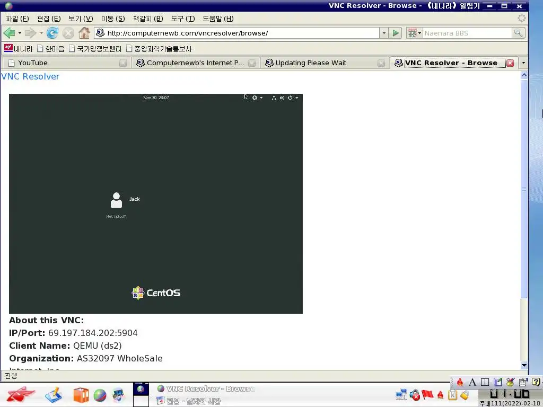The width and height of the screenshot is (543, 407).
Task: Click the network tray icon
Action: pyautogui.click(x=401, y=394)
